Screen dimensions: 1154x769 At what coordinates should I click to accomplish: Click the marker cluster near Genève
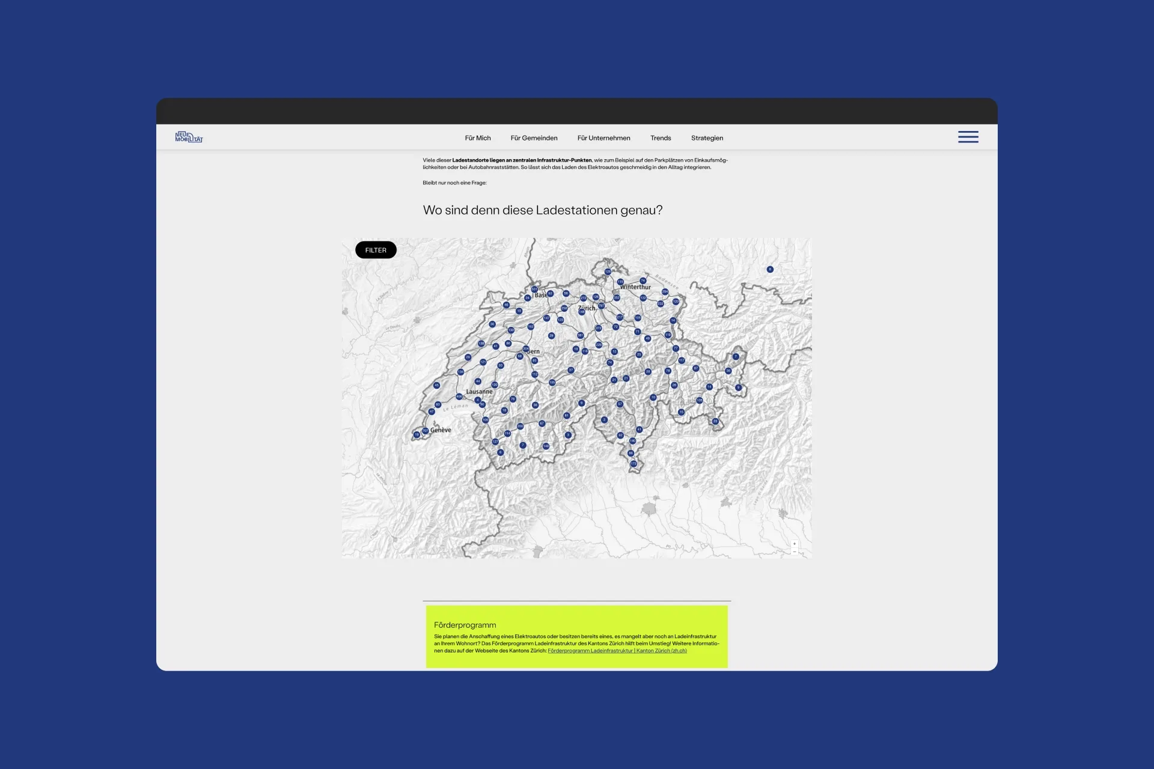tap(425, 430)
